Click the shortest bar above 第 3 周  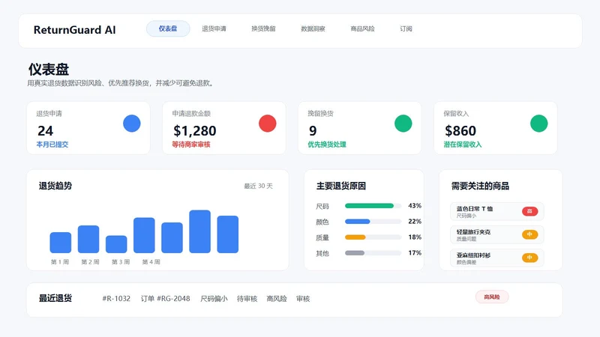(x=116, y=244)
